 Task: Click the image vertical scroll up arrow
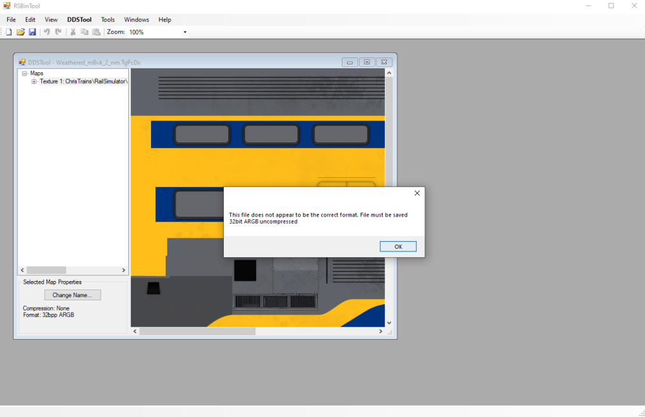[389, 73]
